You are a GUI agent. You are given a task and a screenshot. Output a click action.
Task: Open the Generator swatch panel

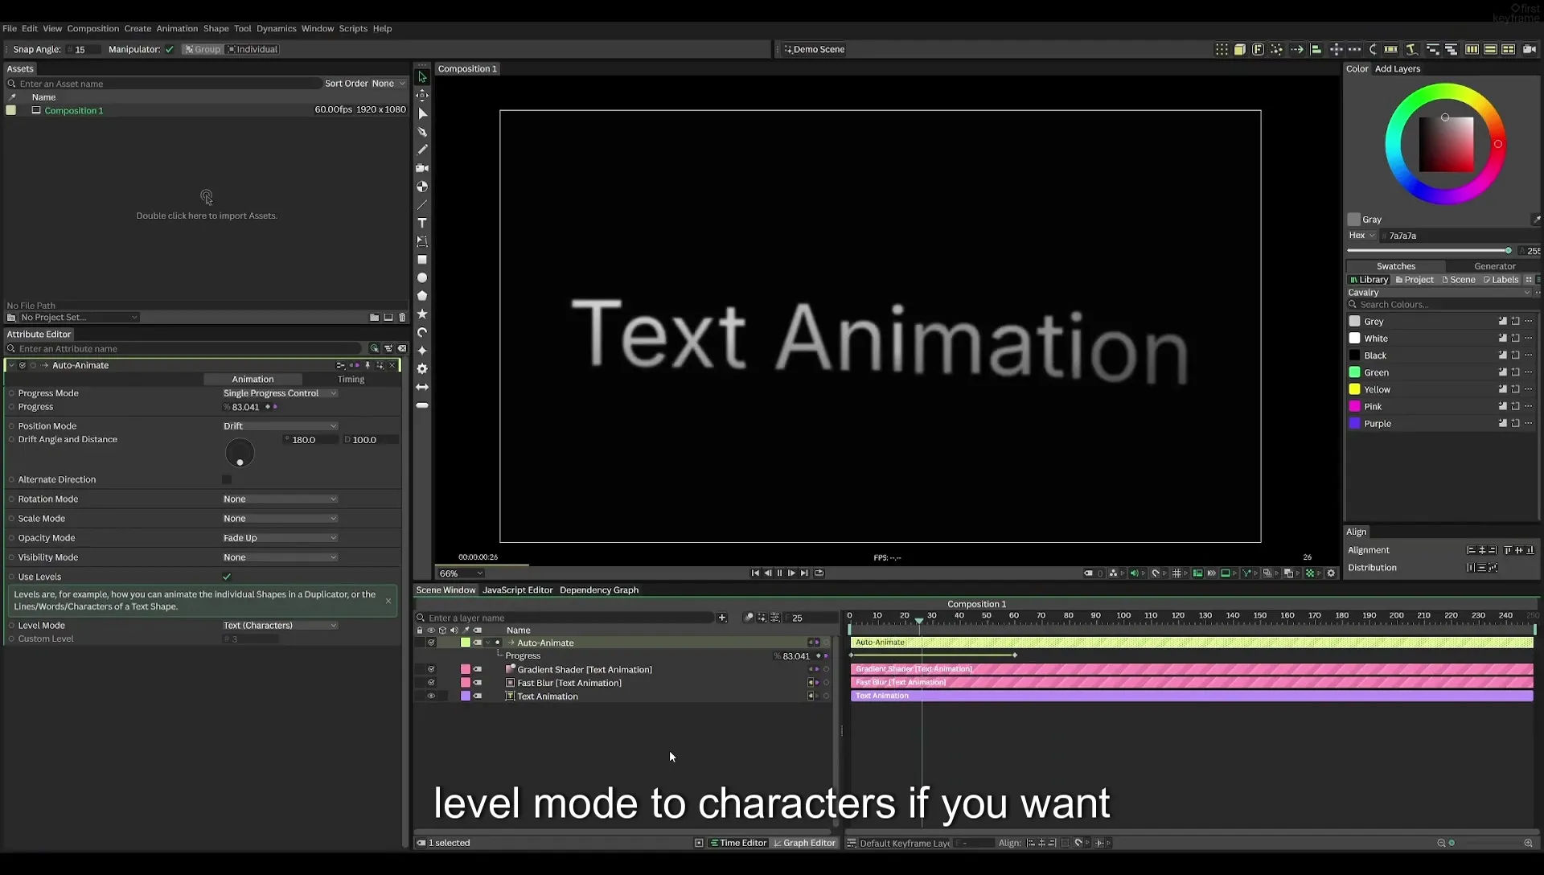click(x=1494, y=266)
